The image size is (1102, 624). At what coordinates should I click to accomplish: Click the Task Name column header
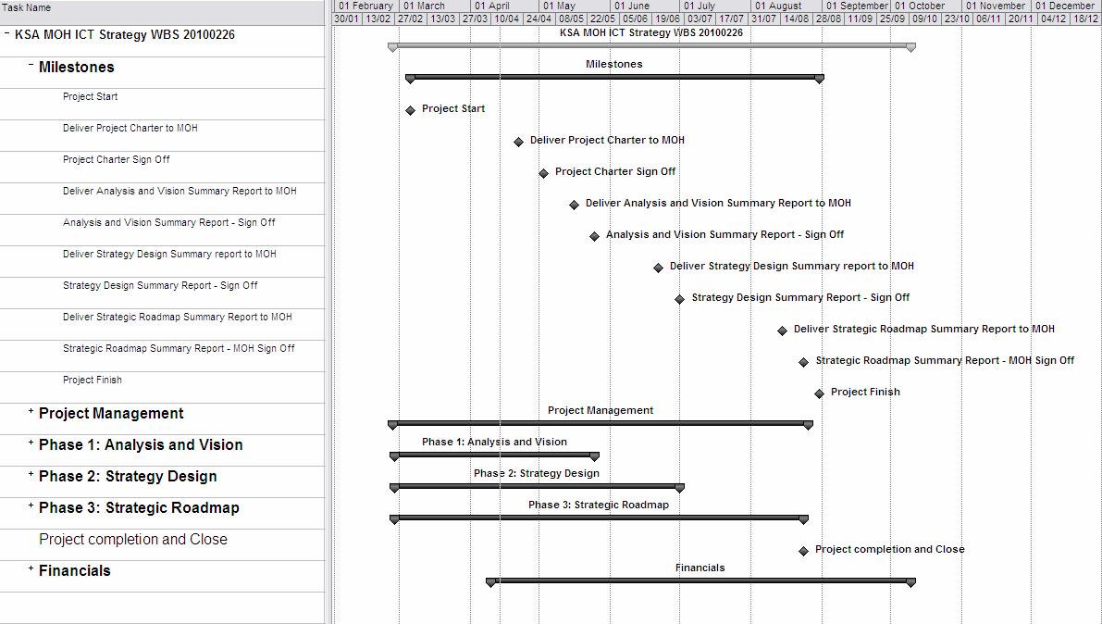click(162, 13)
